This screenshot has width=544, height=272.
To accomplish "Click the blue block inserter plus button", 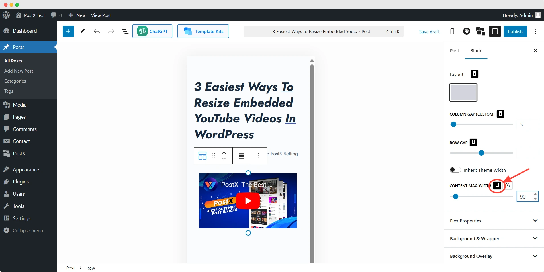I will (68, 31).
